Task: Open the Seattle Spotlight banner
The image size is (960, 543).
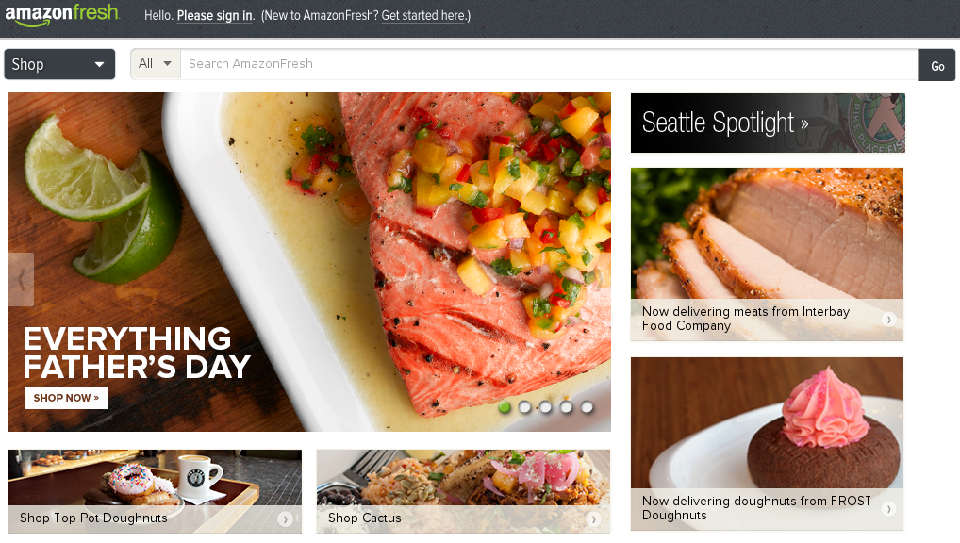Action: click(768, 123)
